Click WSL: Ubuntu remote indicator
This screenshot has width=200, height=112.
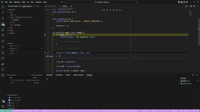tap(6, 111)
